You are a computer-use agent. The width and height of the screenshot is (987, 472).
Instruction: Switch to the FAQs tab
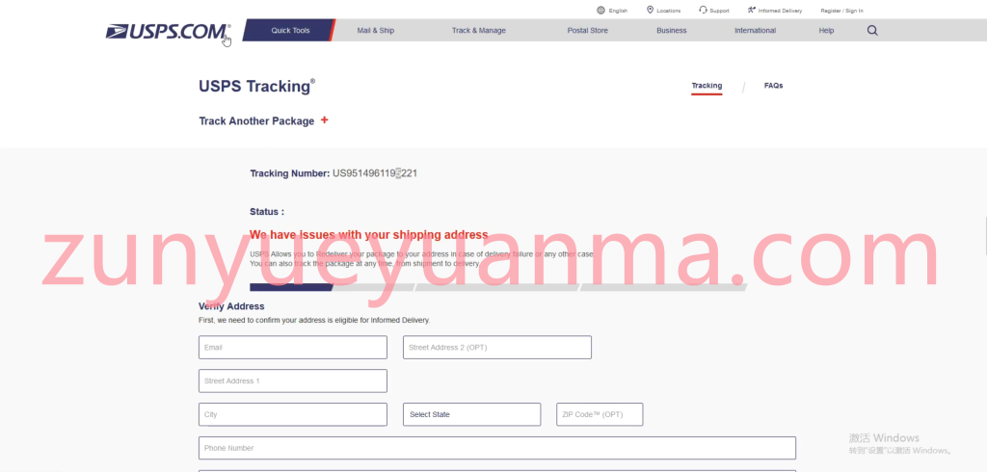coord(774,86)
